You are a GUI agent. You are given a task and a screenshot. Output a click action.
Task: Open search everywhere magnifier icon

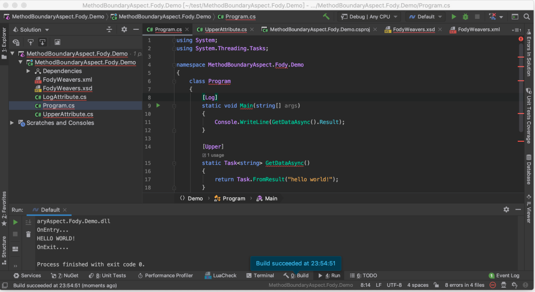click(x=527, y=16)
